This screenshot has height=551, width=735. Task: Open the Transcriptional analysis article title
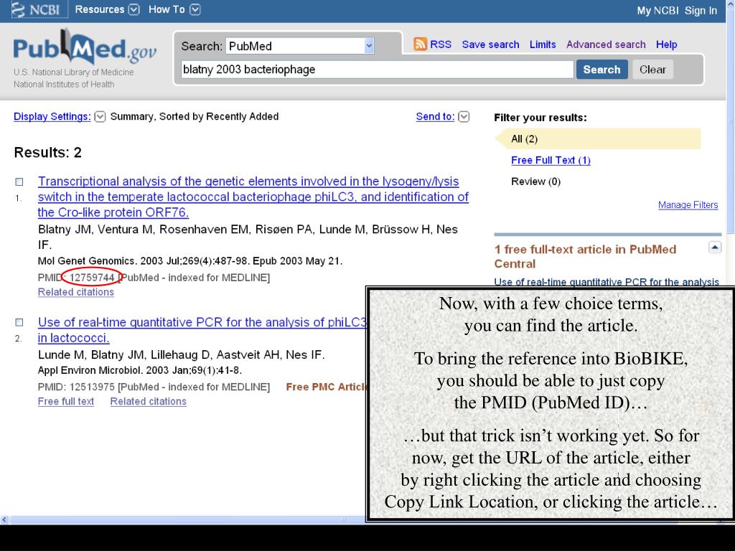253,197
